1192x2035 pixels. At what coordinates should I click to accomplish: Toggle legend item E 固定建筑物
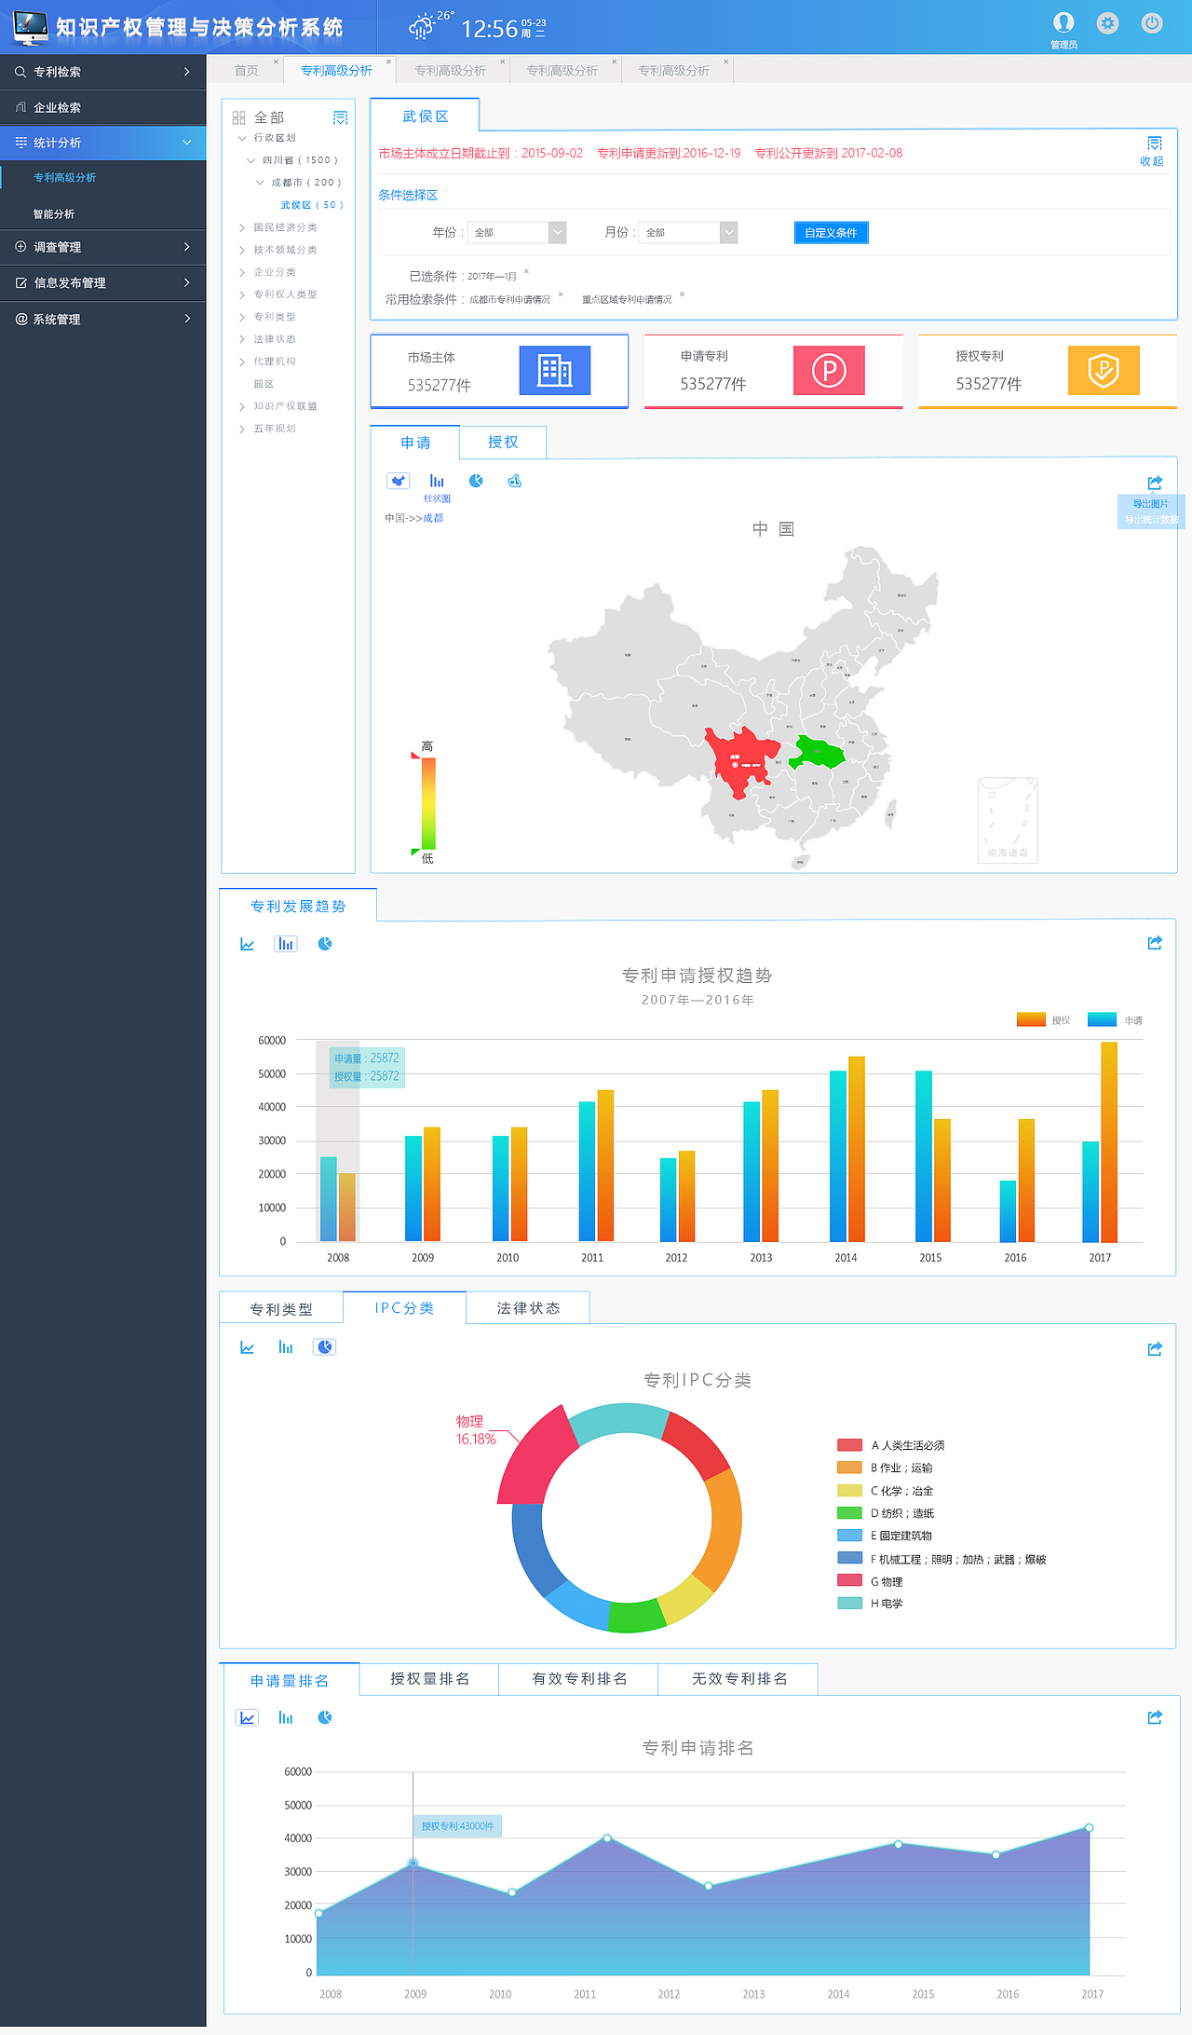tap(885, 1536)
